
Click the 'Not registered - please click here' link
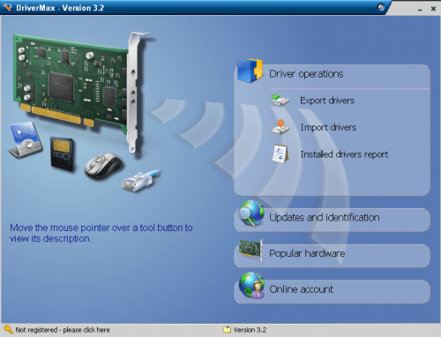click(63, 330)
